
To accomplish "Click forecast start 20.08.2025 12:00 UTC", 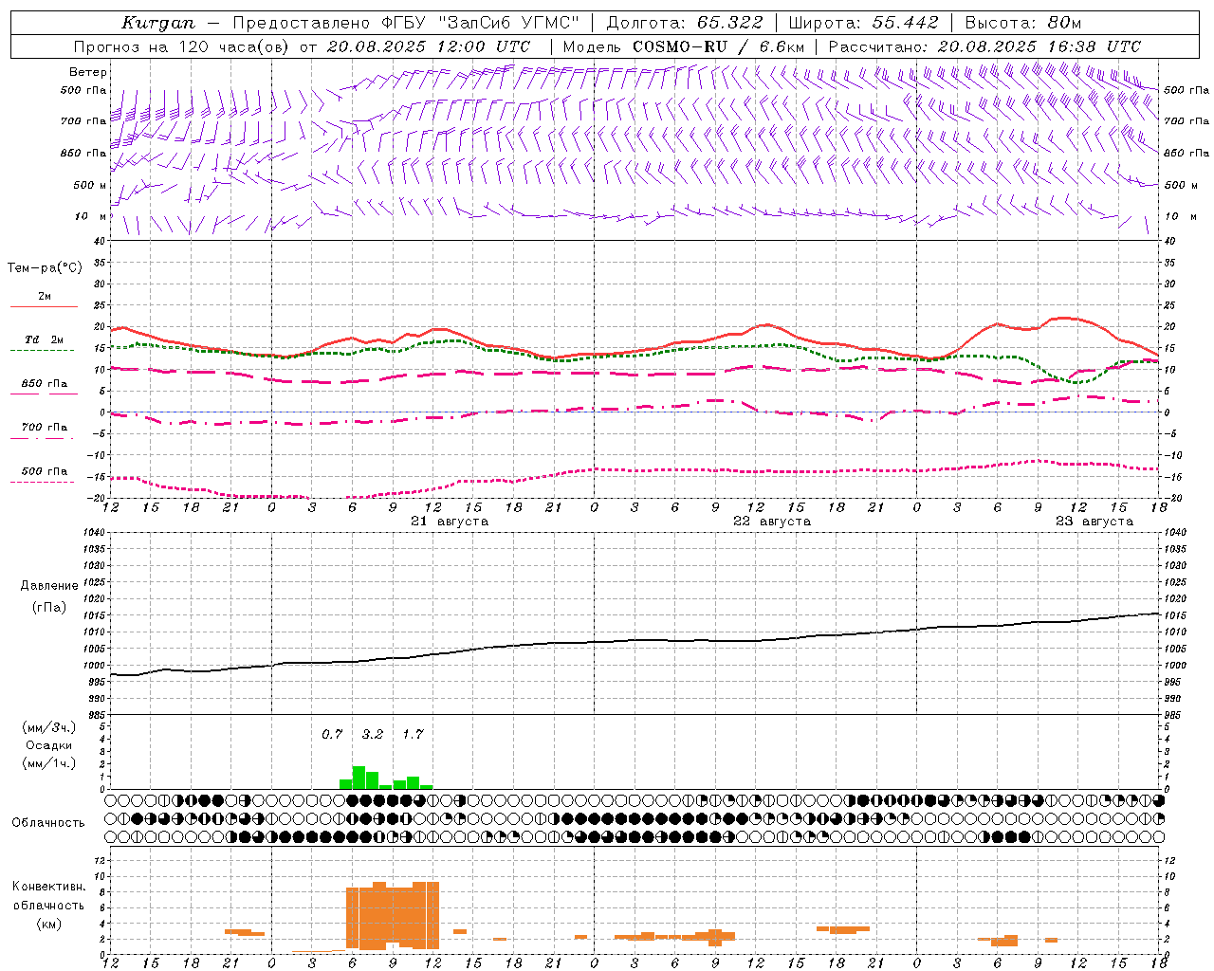I will [429, 46].
